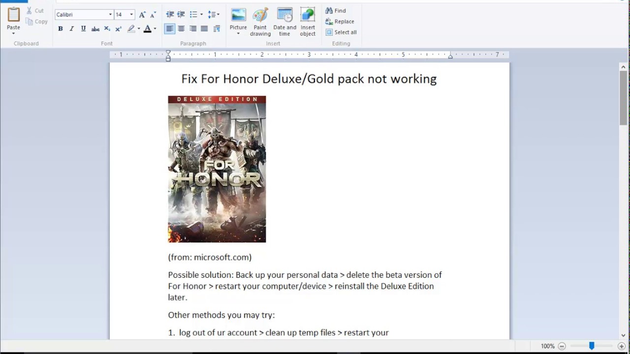Justify the paragraph text
The width and height of the screenshot is (630, 354).
[x=204, y=29]
